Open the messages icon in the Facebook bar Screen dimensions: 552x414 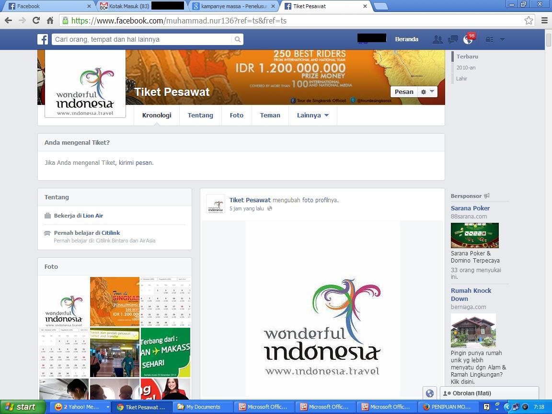point(453,39)
